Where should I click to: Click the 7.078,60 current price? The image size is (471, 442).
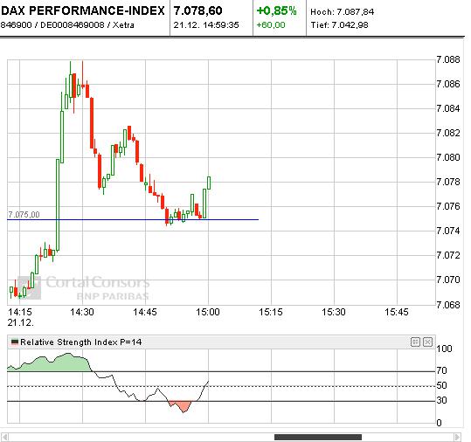point(198,10)
